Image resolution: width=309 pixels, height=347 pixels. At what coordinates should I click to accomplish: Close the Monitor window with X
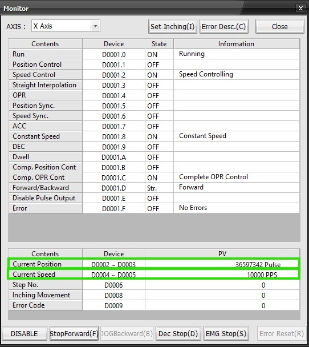click(300, 8)
